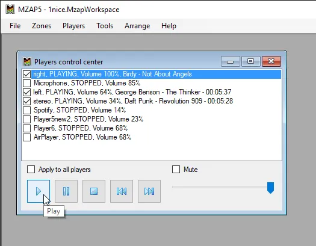Image resolution: width=316 pixels, height=246 pixels.
Task: Maximize the Players control center window
Action: [251, 61]
